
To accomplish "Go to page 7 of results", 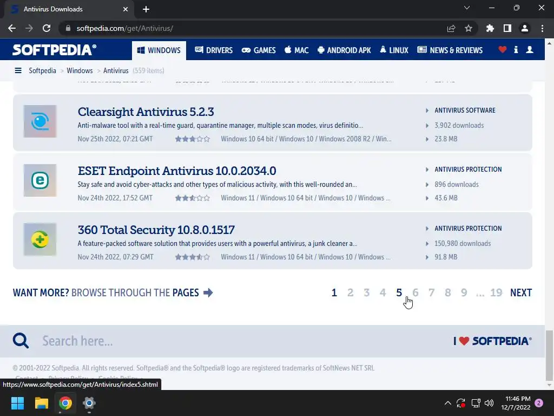I will (431, 292).
